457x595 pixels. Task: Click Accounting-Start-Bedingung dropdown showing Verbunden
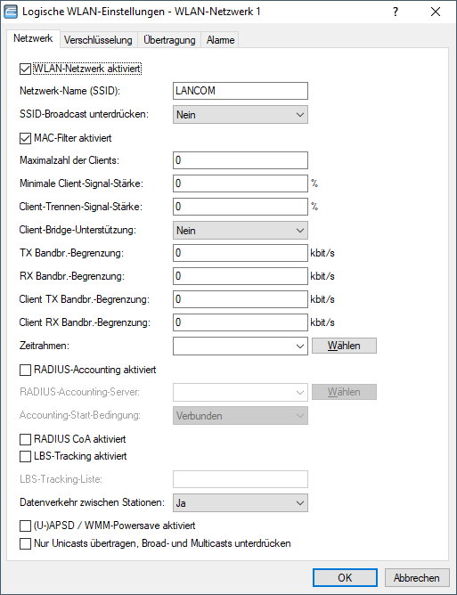241,415
